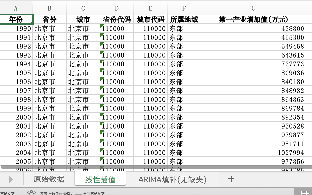Select column F header
The width and height of the screenshot is (312, 195).
184,8
